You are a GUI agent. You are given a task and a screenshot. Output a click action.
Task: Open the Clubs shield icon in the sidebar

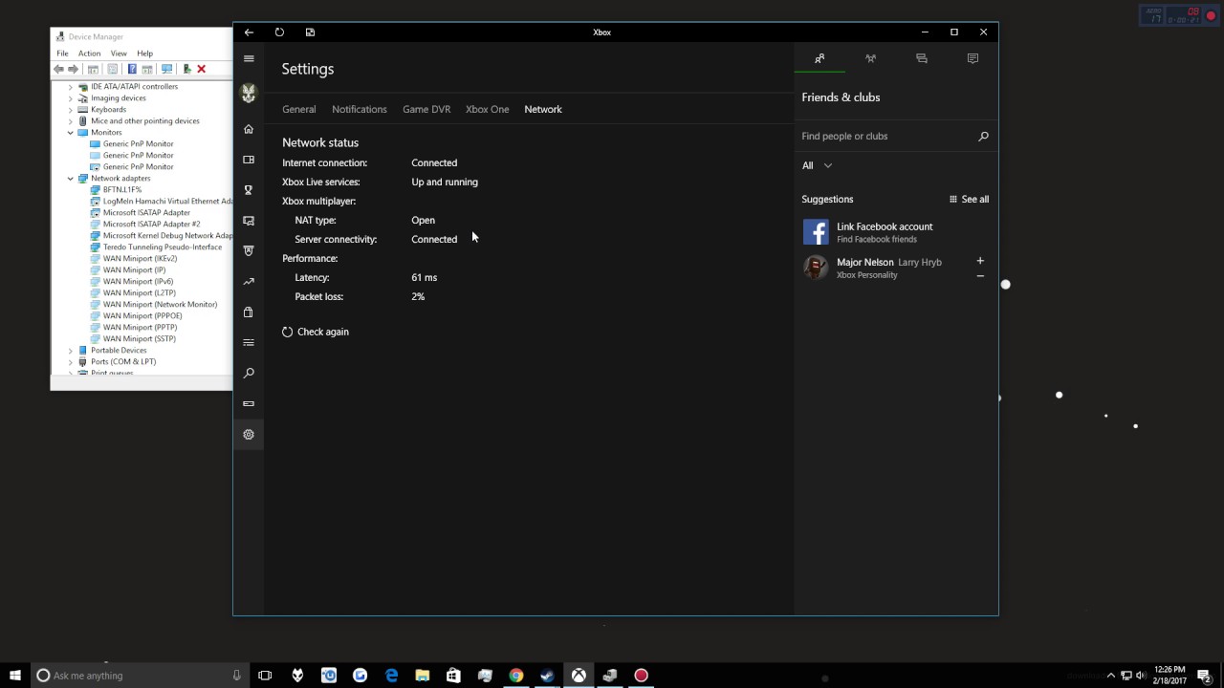[249, 251]
